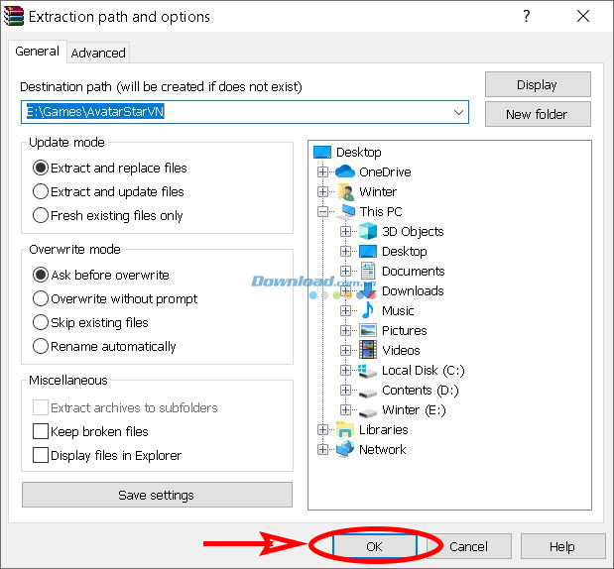Enable Keep broken files checkbox
Screen dimensions: 614x569
point(41,431)
